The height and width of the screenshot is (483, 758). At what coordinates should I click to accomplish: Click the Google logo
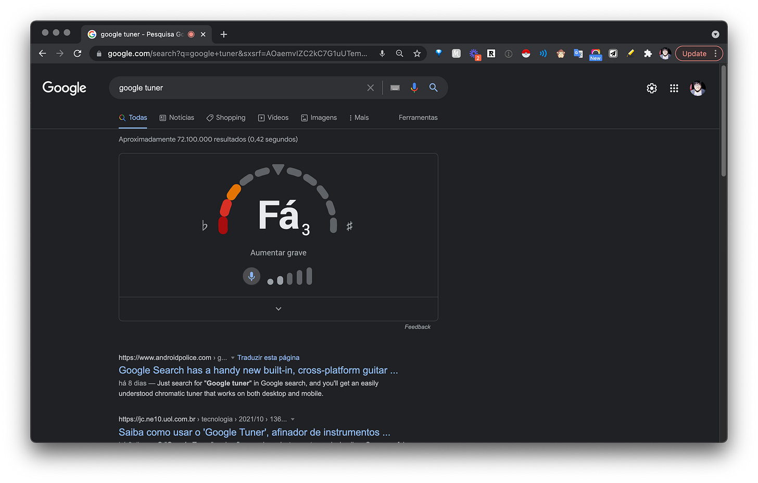(x=65, y=88)
